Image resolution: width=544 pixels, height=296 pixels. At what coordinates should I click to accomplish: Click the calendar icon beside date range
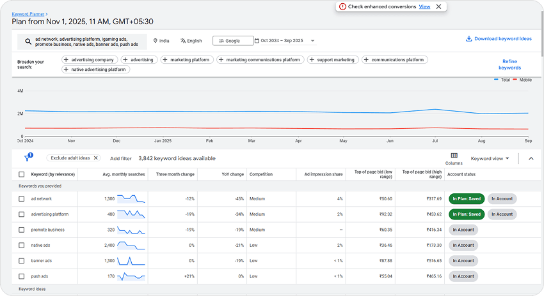(257, 40)
